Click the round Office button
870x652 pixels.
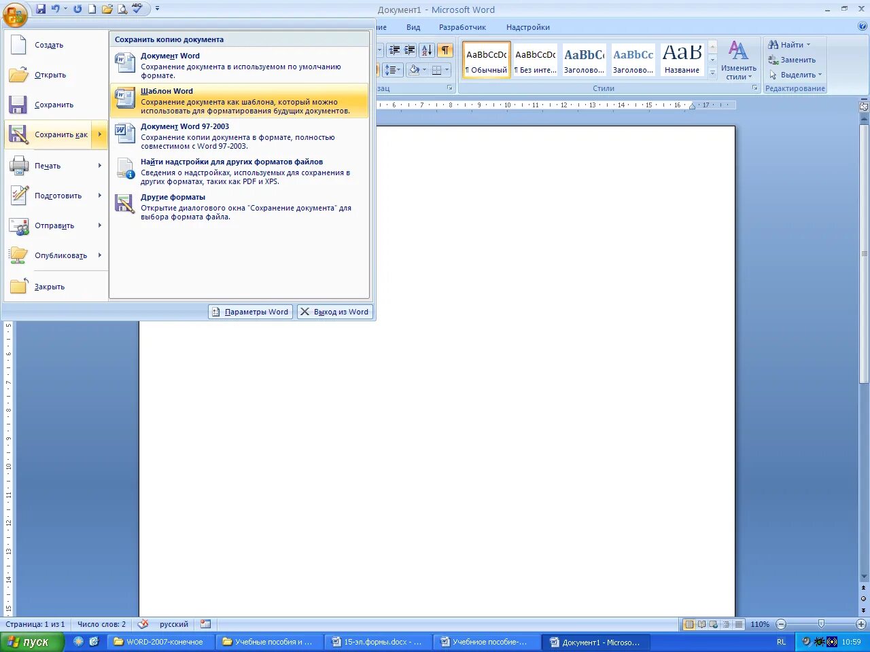[14, 14]
